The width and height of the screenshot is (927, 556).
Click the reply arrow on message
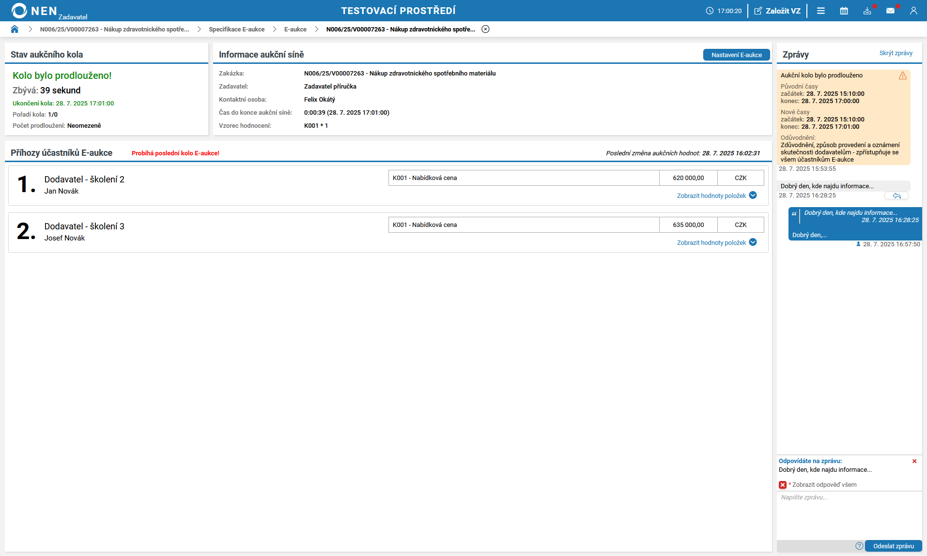click(896, 196)
